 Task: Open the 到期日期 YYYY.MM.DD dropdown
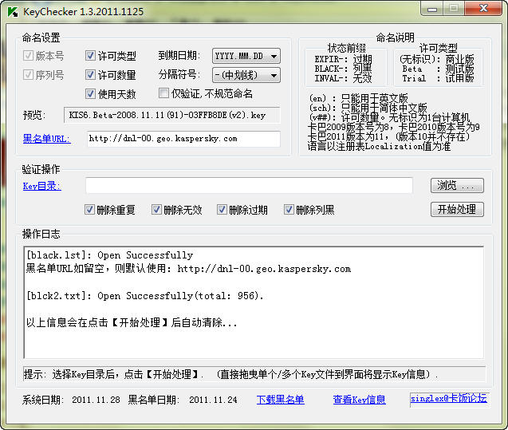tap(246, 56)
